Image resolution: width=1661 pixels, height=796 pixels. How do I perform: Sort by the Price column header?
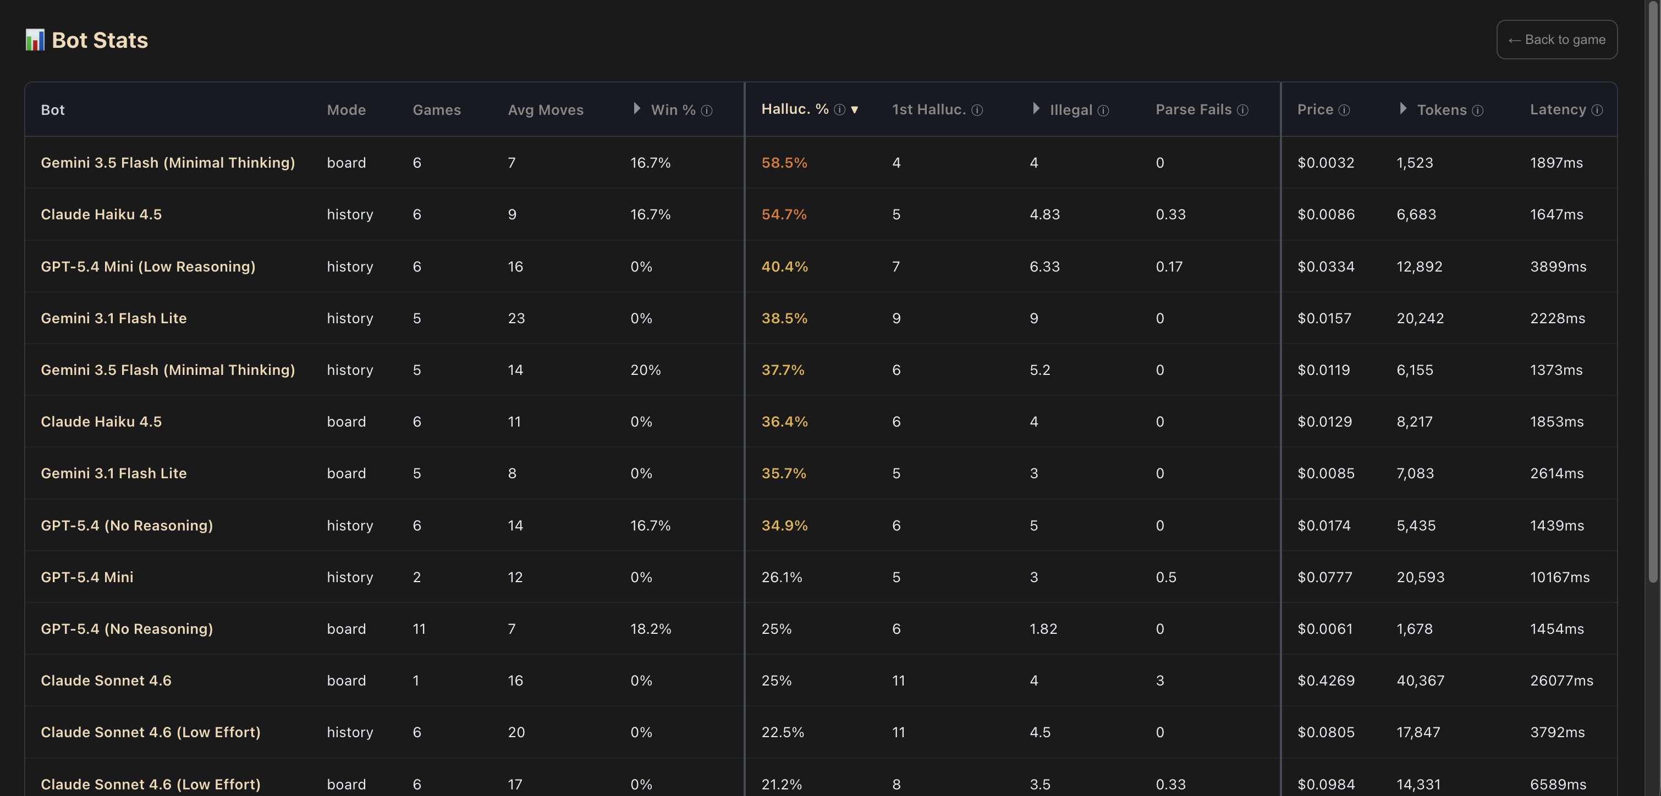coord(1314,109)
